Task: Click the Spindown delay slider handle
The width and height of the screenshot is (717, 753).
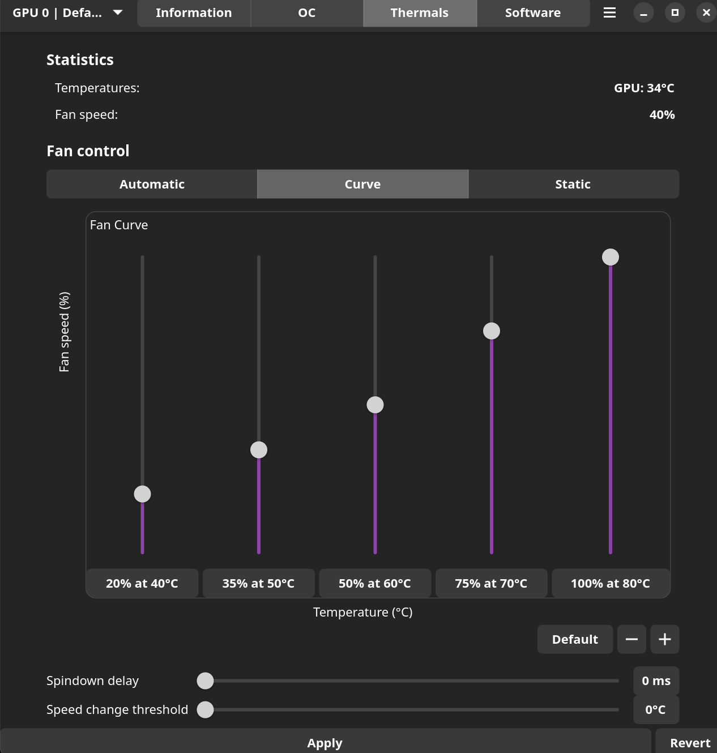Action: pyautogui.click(x=205, y=681)
